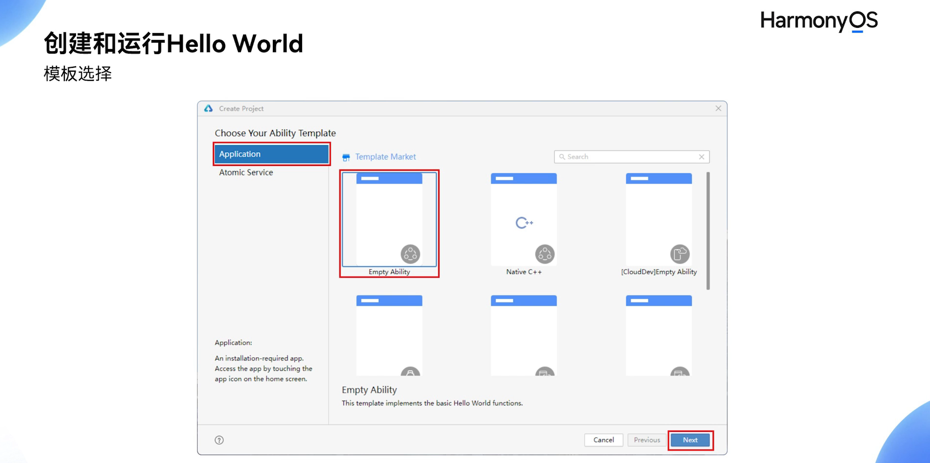The image size is (930, 463).
Task: Click the badge icon on Native C++ card
Action: tap(545, 254)
